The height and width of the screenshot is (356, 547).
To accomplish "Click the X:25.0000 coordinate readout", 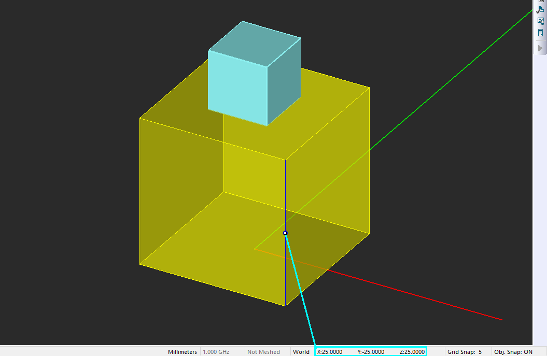I will click(x=330, y=352).
